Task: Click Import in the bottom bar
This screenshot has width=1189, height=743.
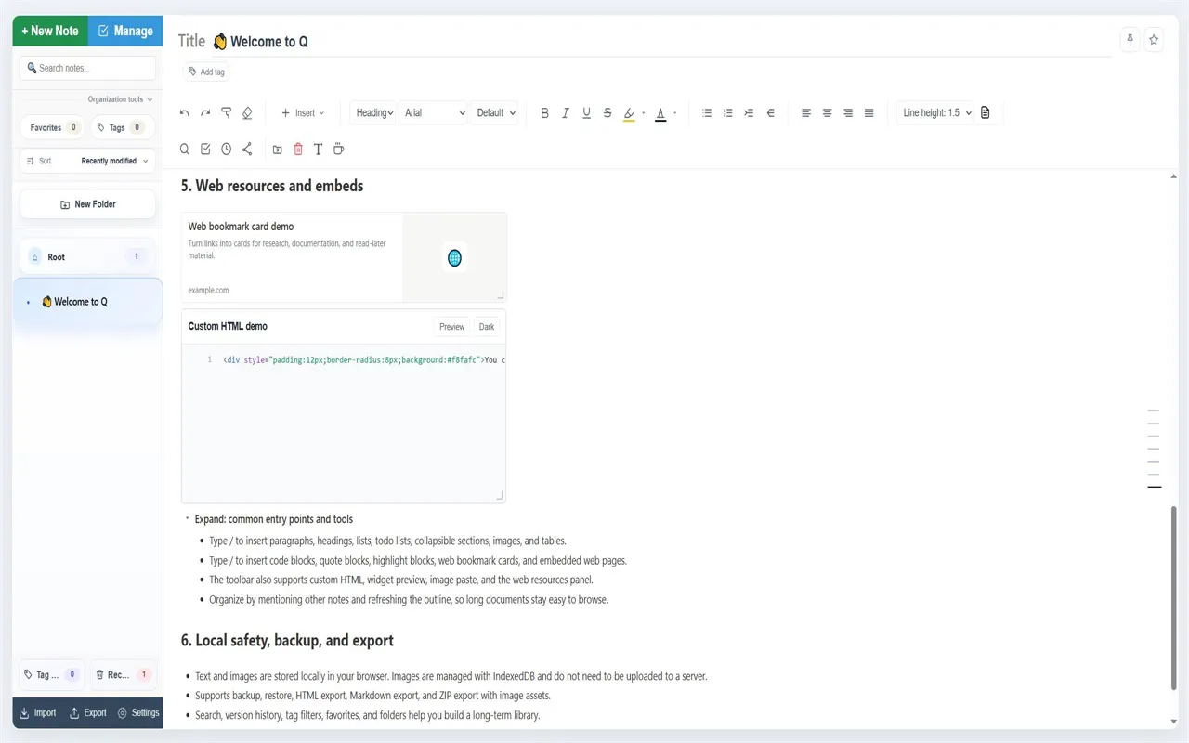Action: [38, 713]
